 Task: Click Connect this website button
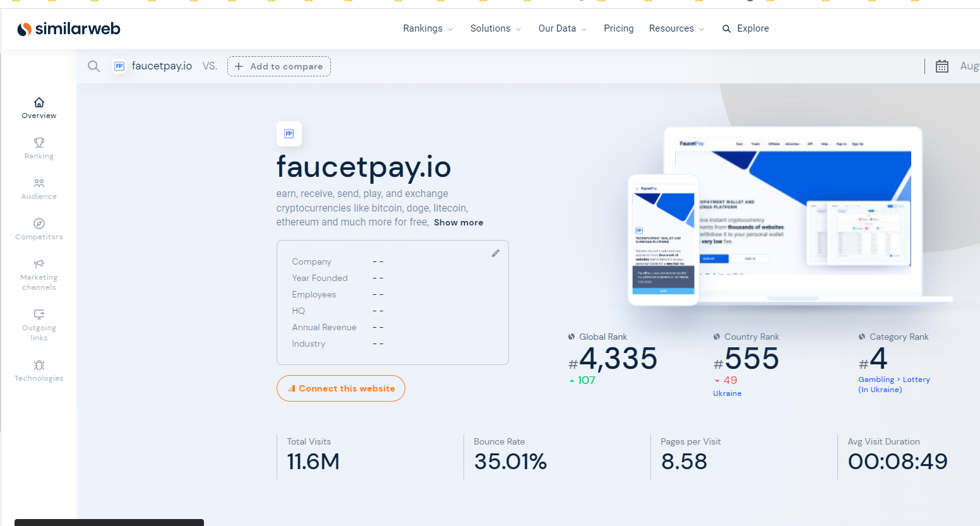click(x=341, y=388)
